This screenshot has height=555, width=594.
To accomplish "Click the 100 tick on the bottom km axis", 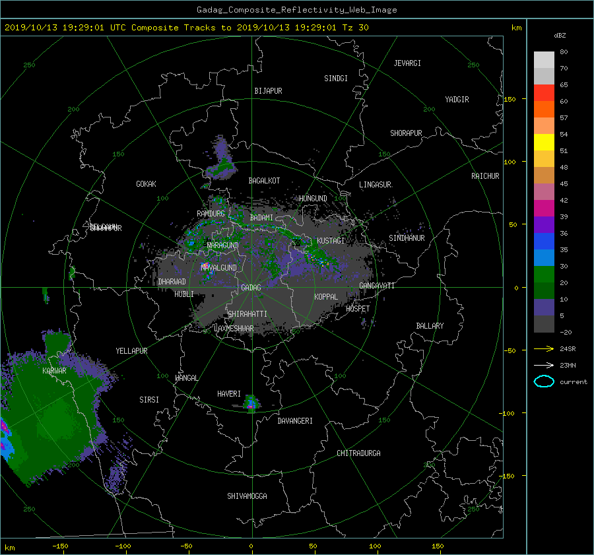I will click(x=375, y=546).
